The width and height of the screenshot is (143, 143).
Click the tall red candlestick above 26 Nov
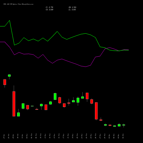click(x=96, y=111)
